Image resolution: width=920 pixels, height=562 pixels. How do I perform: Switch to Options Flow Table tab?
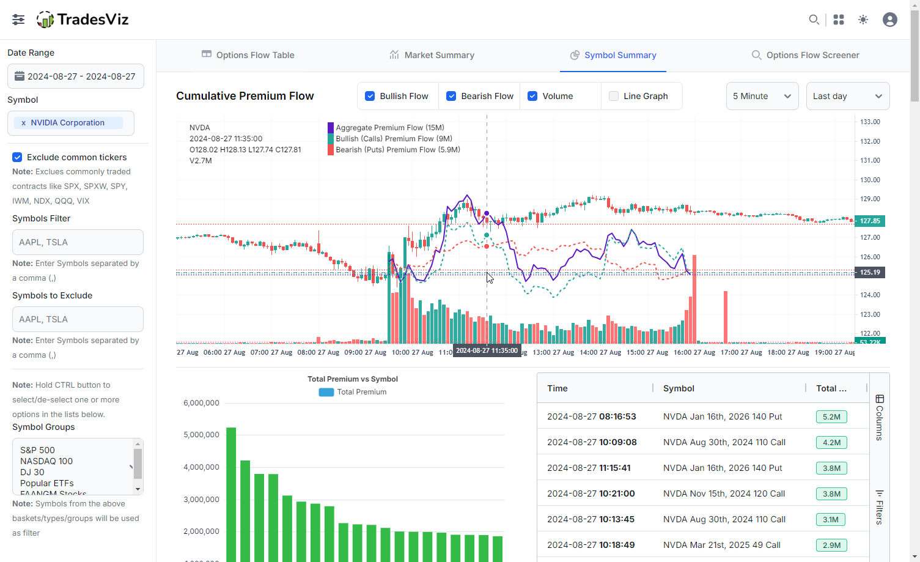pos(248,55)
